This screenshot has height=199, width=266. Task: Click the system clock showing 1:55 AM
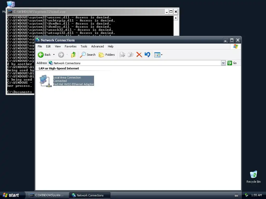256,195
